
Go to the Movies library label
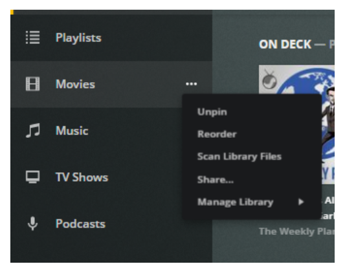point(75,84)
